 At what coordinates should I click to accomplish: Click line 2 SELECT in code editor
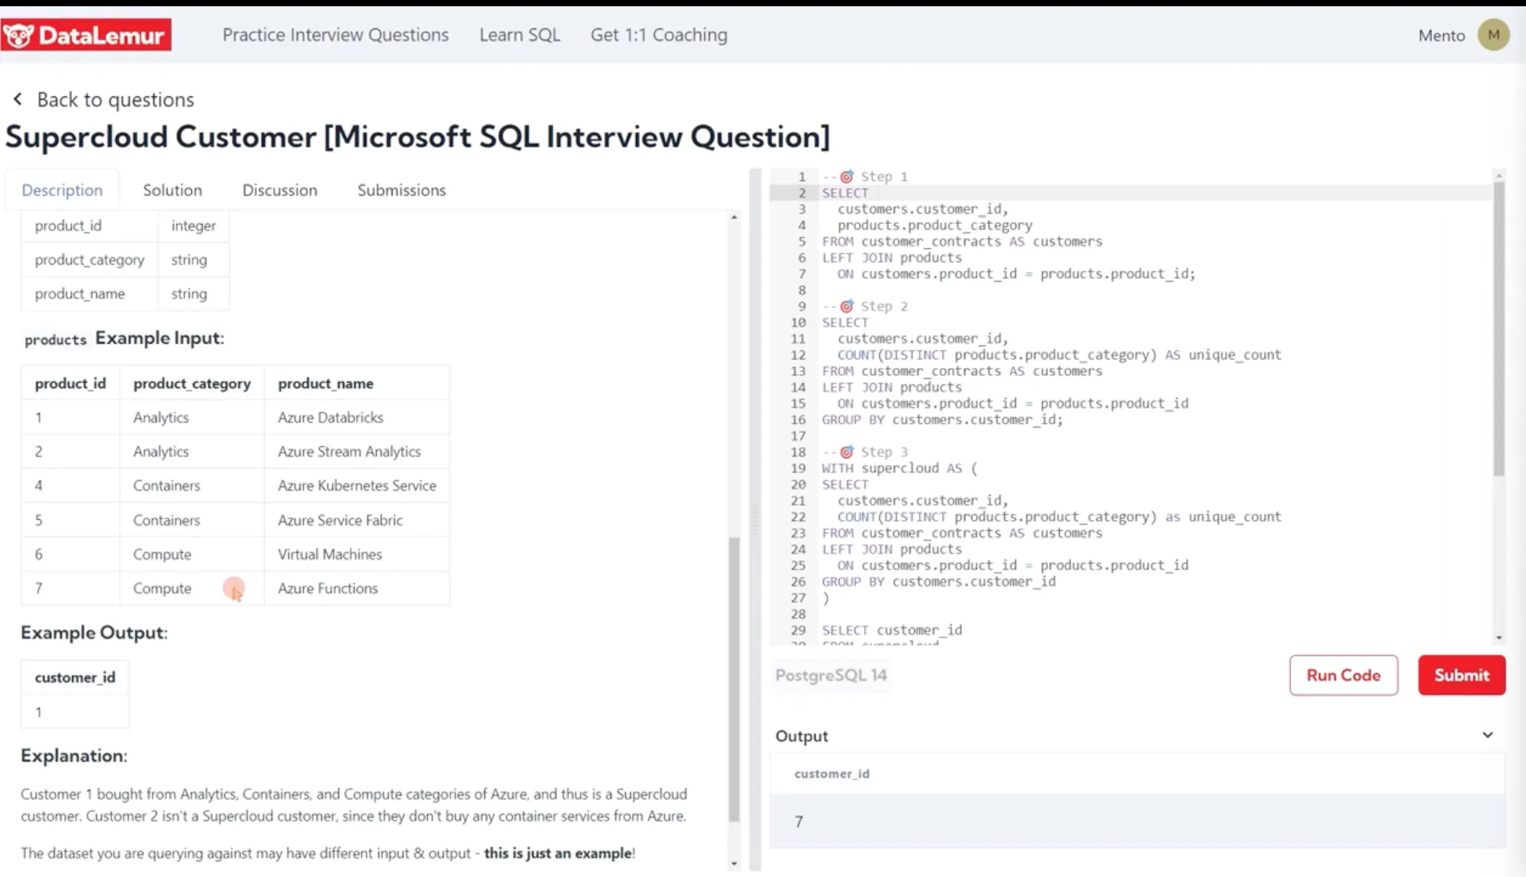click(844, 193)
